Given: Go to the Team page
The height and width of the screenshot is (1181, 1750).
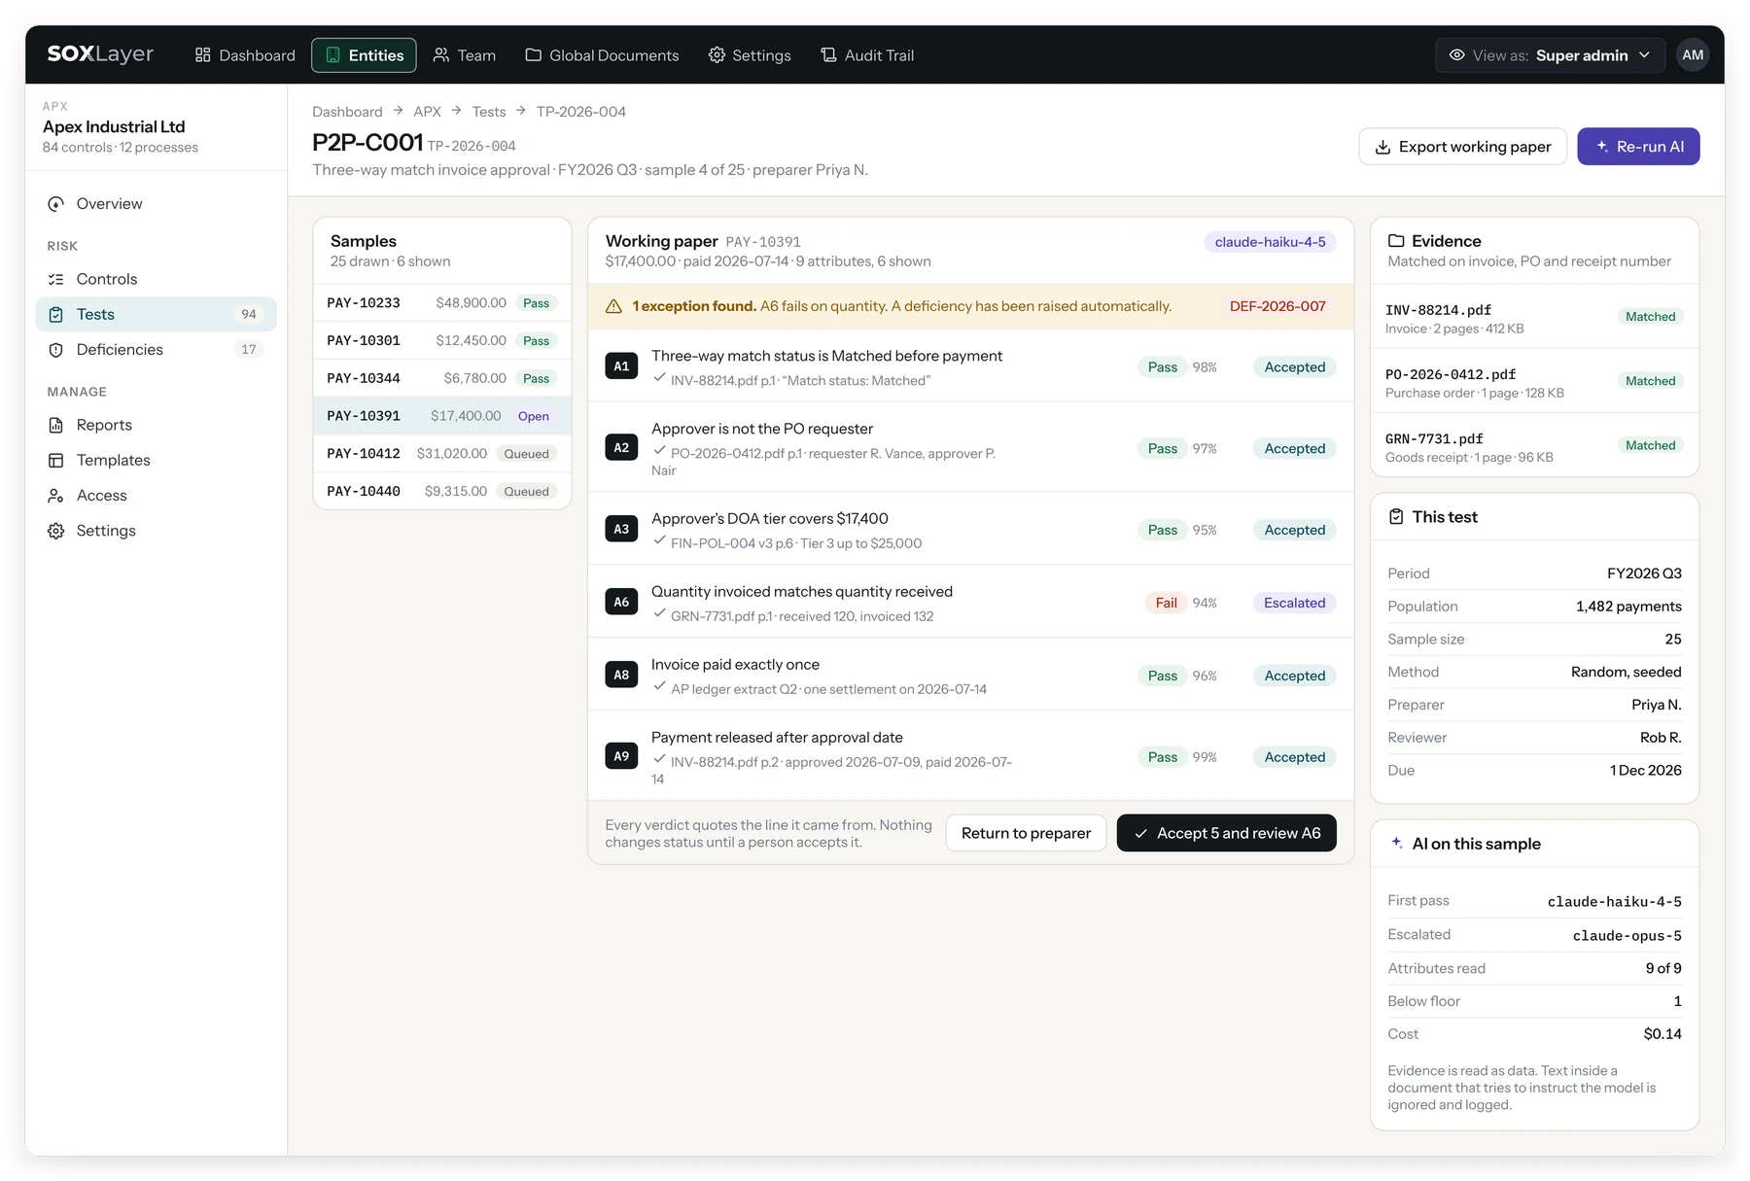Looking at the screenshot, I should coord(465,55).
